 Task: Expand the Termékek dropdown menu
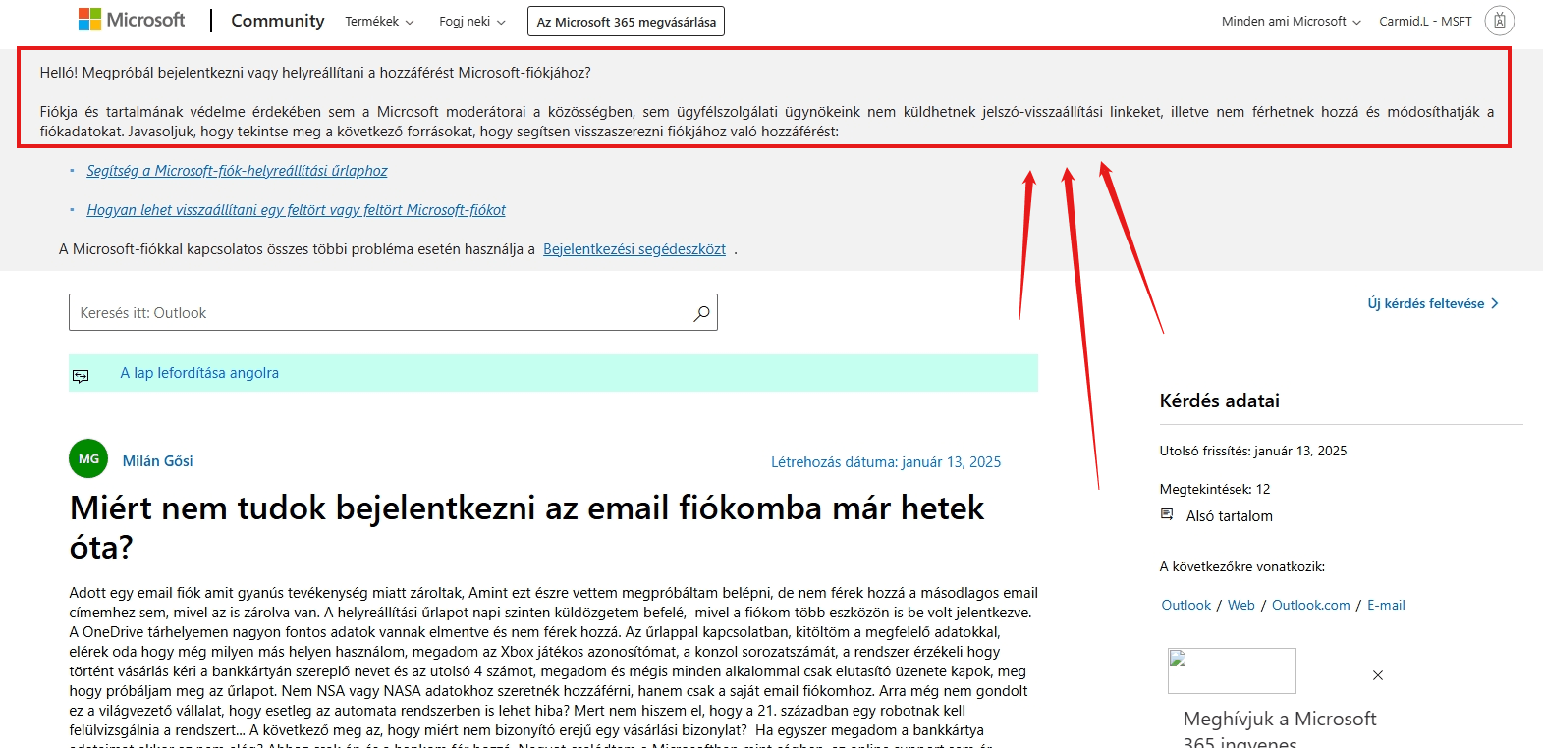click(x=379, y=22)
